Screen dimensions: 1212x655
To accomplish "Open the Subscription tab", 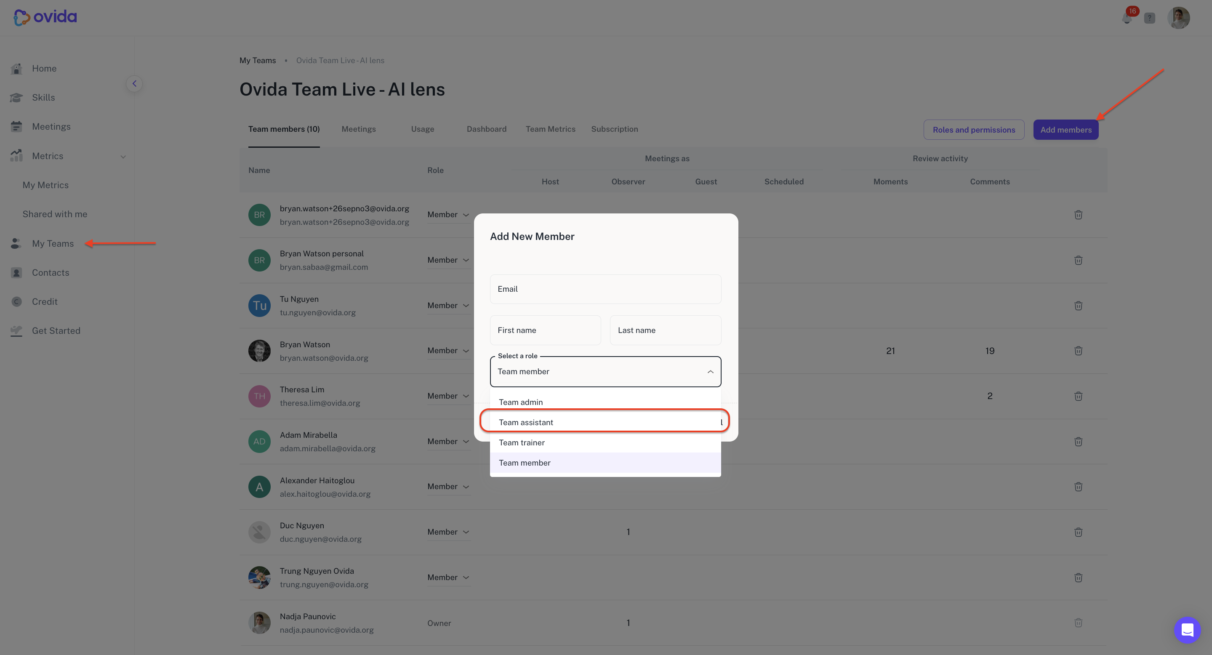I will click(x=615, y=129).
